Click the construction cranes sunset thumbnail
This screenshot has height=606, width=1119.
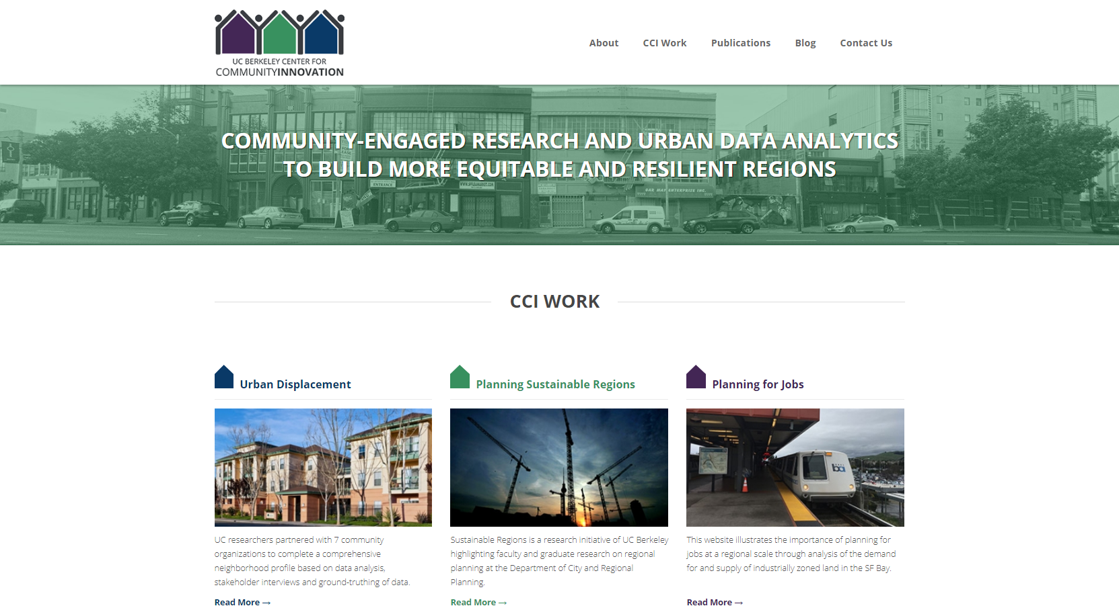559,468
